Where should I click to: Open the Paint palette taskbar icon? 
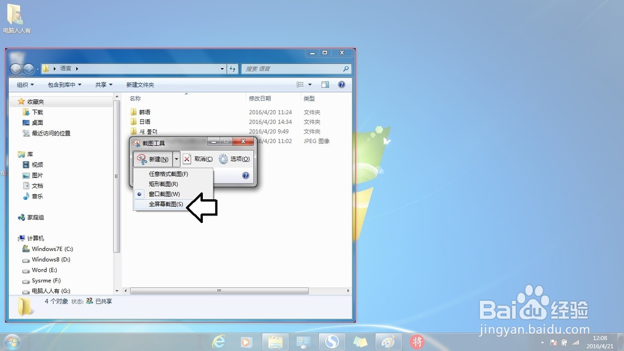[388, 342]
